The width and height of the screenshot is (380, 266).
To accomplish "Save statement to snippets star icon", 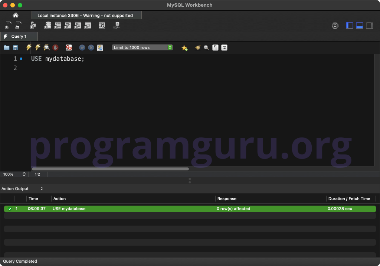I will coord(184,48).
